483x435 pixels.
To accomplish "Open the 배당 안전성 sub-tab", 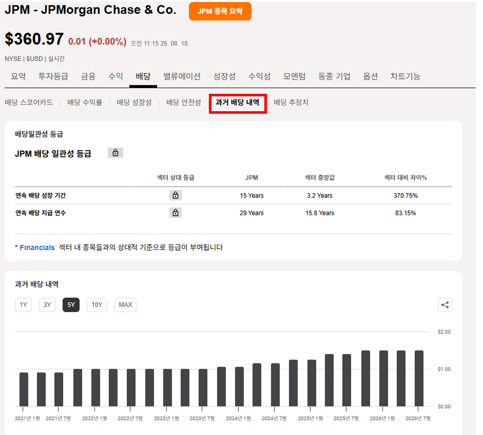I will [184, 102].
